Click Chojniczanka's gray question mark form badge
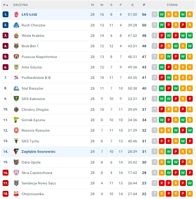 click(x=155, y=194)
